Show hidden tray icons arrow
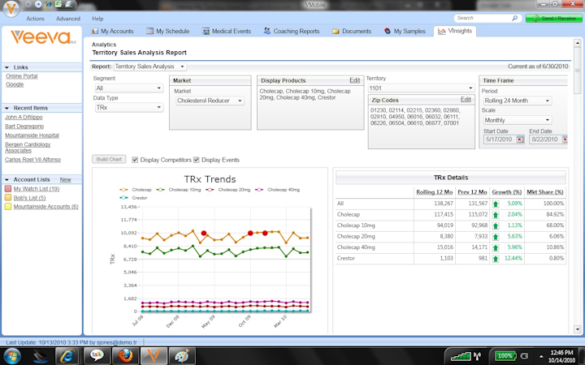585x365 pixels. 541,356
